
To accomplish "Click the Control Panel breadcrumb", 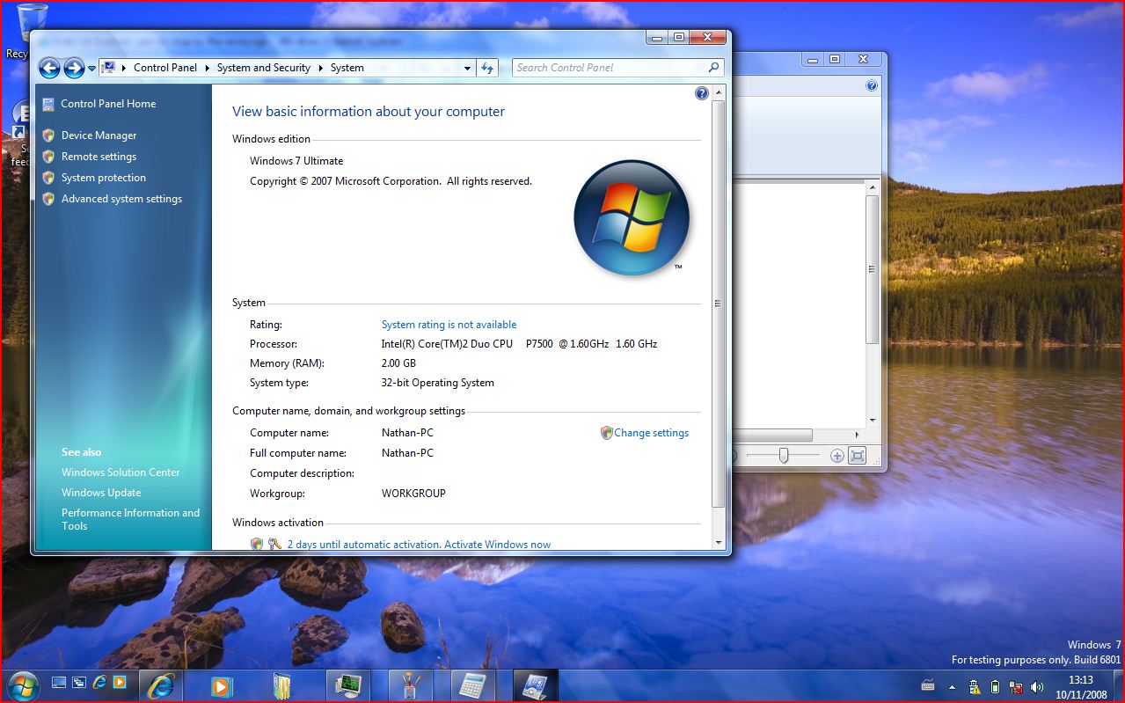I will (x=165, y=68).
